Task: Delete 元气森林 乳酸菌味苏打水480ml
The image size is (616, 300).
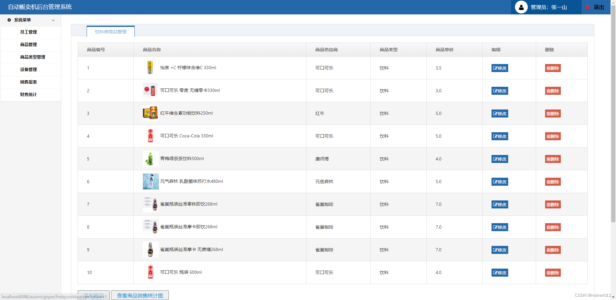Action: pyautogui.click(x=553, y=182)
